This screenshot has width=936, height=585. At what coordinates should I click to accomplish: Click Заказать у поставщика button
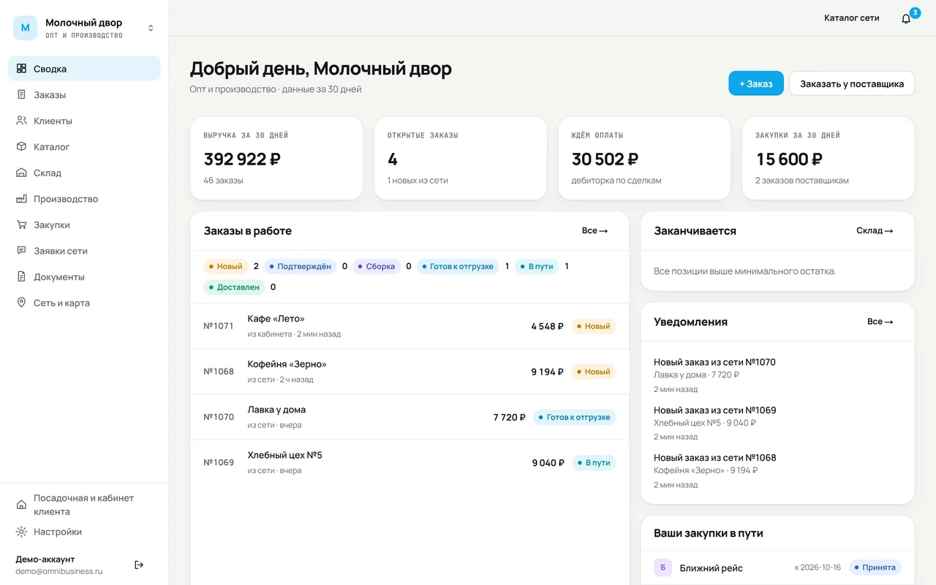(x=852, y=83)
